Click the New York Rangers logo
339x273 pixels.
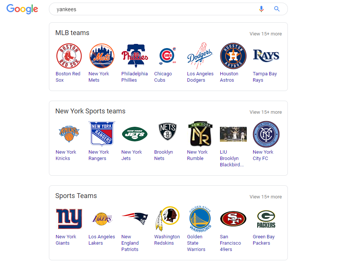[102, 134]
